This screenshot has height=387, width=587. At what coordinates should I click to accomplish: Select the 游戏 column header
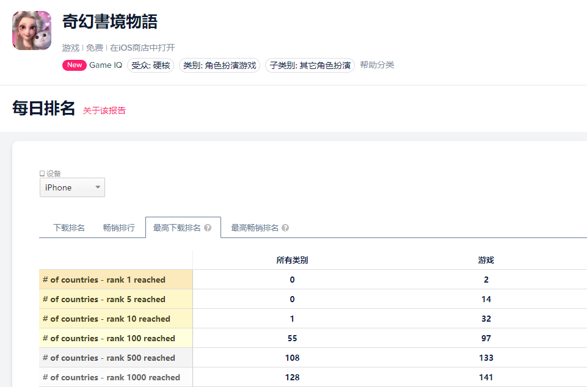pyautogui.click(x=486, y=259)
